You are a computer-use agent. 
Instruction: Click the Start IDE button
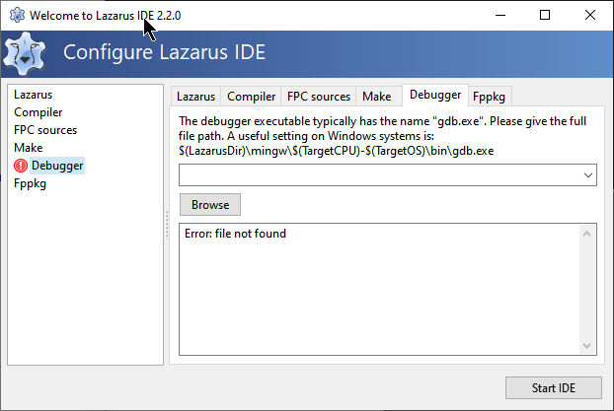pos(553,387)
